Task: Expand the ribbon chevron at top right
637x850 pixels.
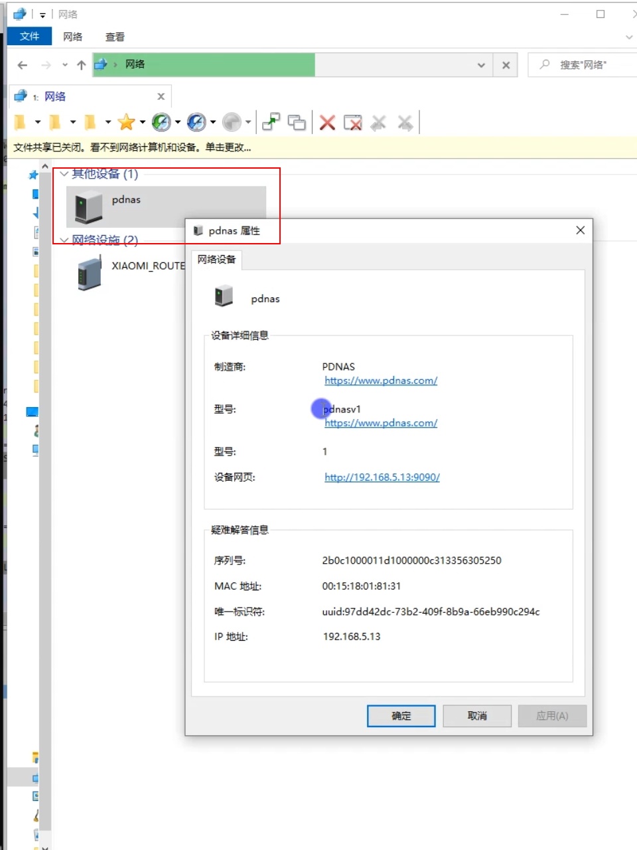Action: click(x=629, y=37)
